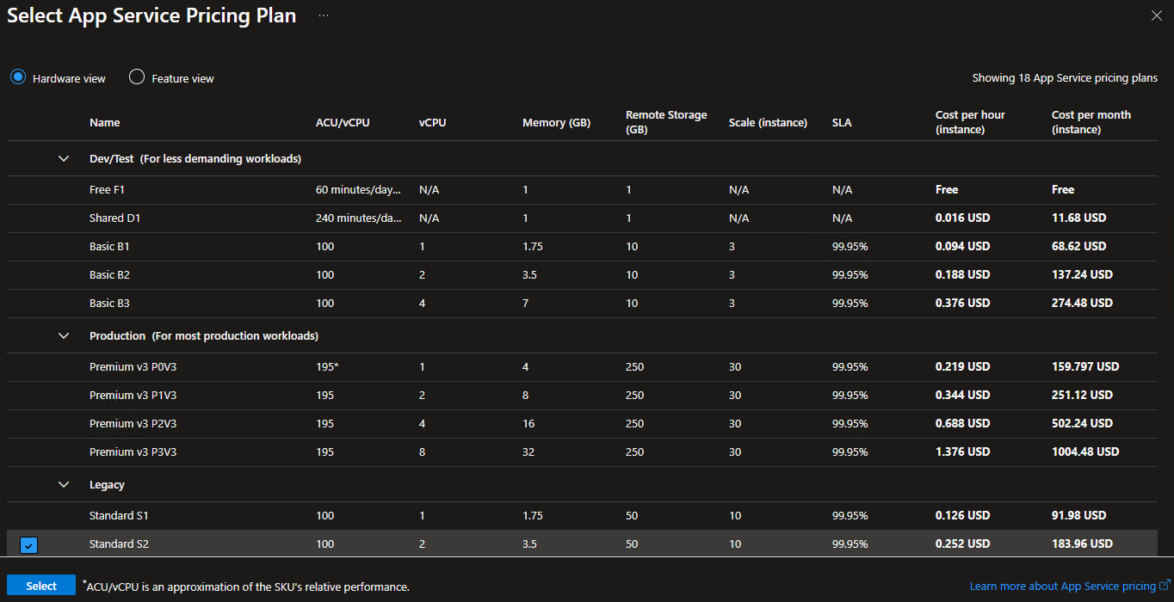
Task: Sort by the Name column header
Action: coord(105,123)
